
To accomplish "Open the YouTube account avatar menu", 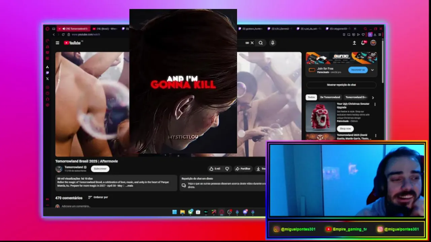I will (373, 43).
